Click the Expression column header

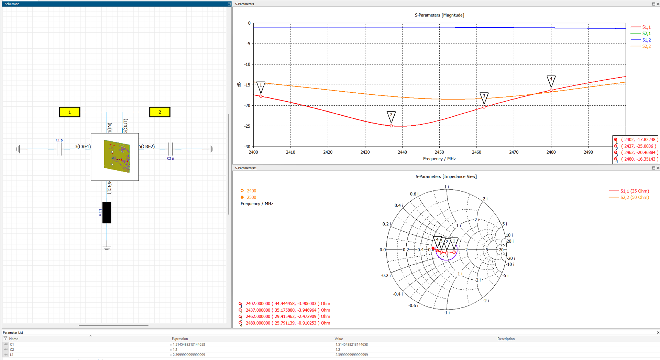[x=180, y=339]
